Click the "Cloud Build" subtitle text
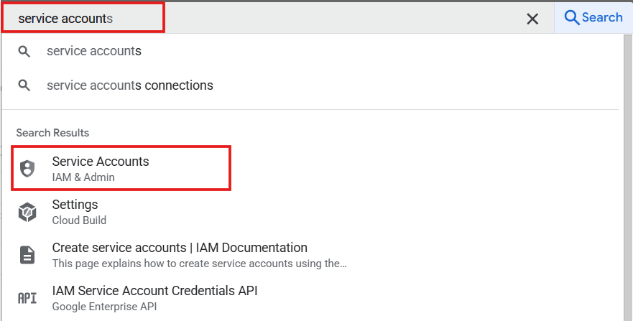Screen dimensions: 633x321 coord(79,220)
